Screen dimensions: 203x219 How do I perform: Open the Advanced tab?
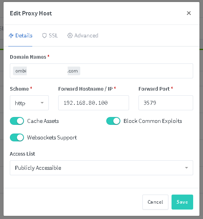pyautogui.click(x=83, y=35)
